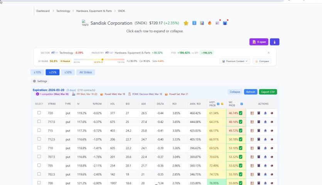322x185 pixels.
Task: Close the sector context panel with the X
Action: (x=269, y=53)
